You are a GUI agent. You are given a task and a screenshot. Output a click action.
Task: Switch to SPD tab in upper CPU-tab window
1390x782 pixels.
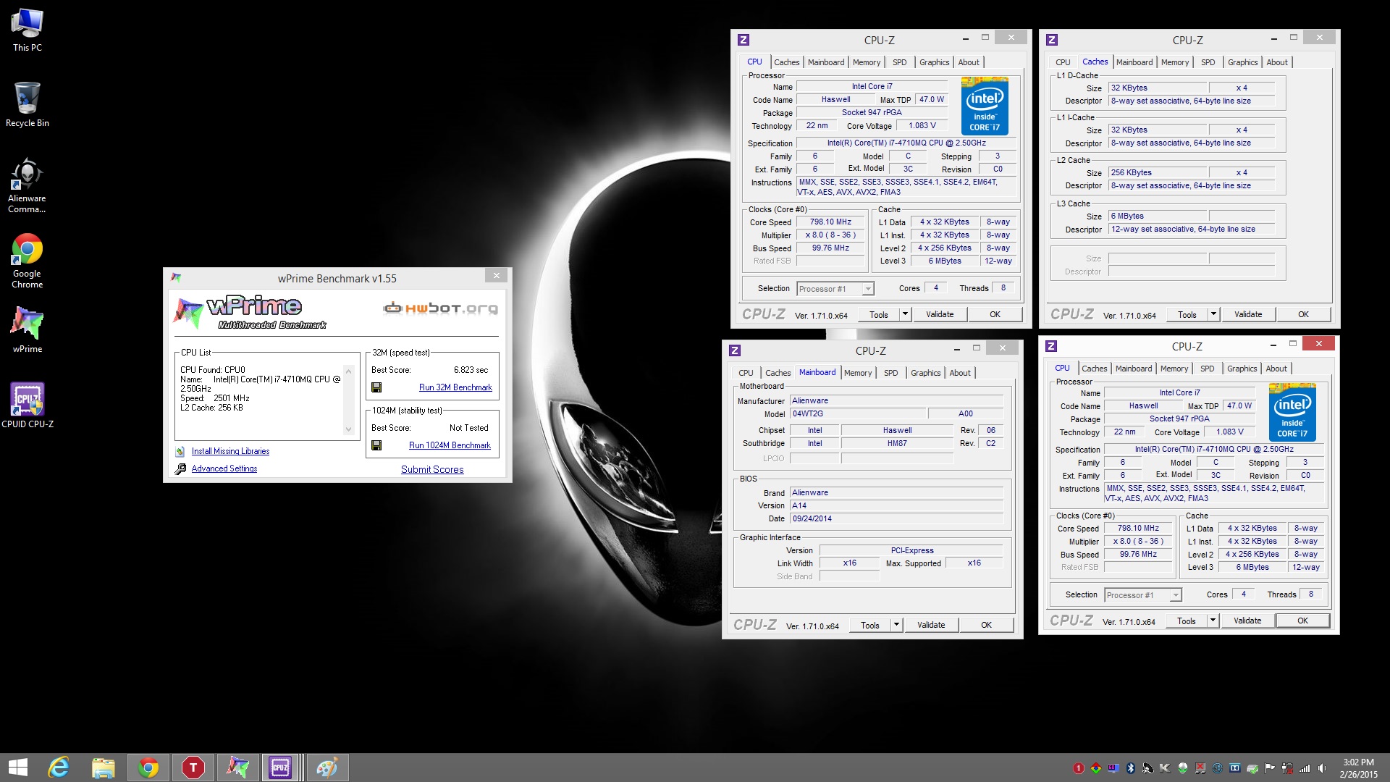[900, 62]
